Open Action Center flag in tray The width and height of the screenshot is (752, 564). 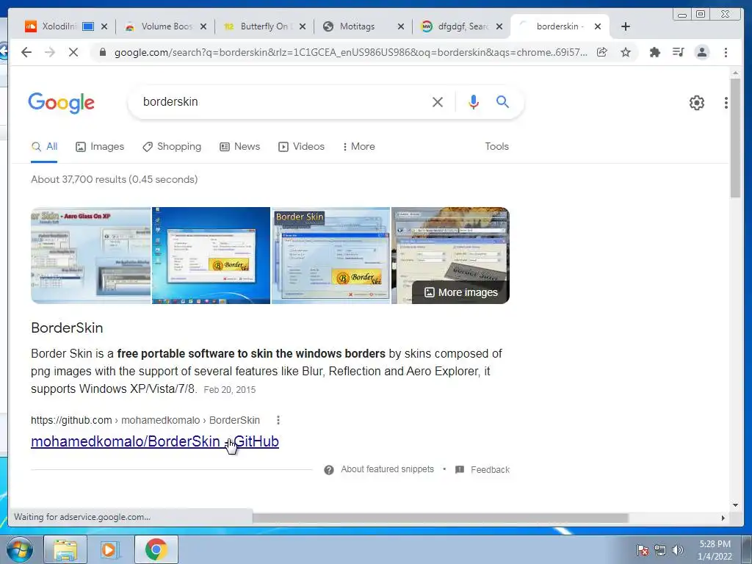point(642,549)
